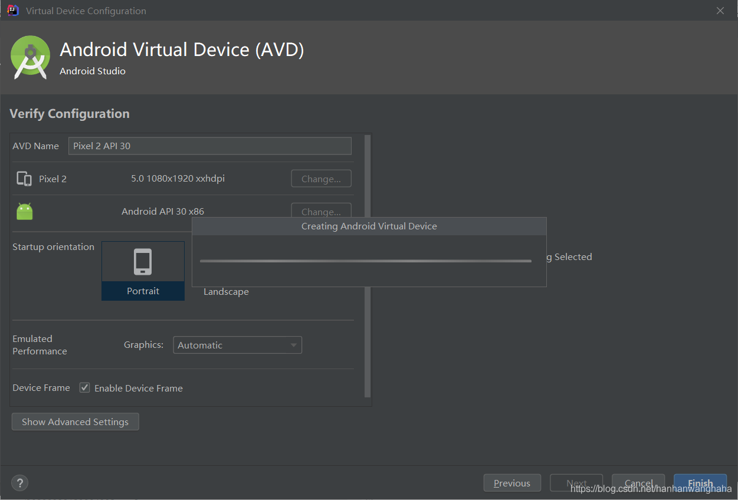
Task: Click Show Advanced Settings
Action: 75,421
